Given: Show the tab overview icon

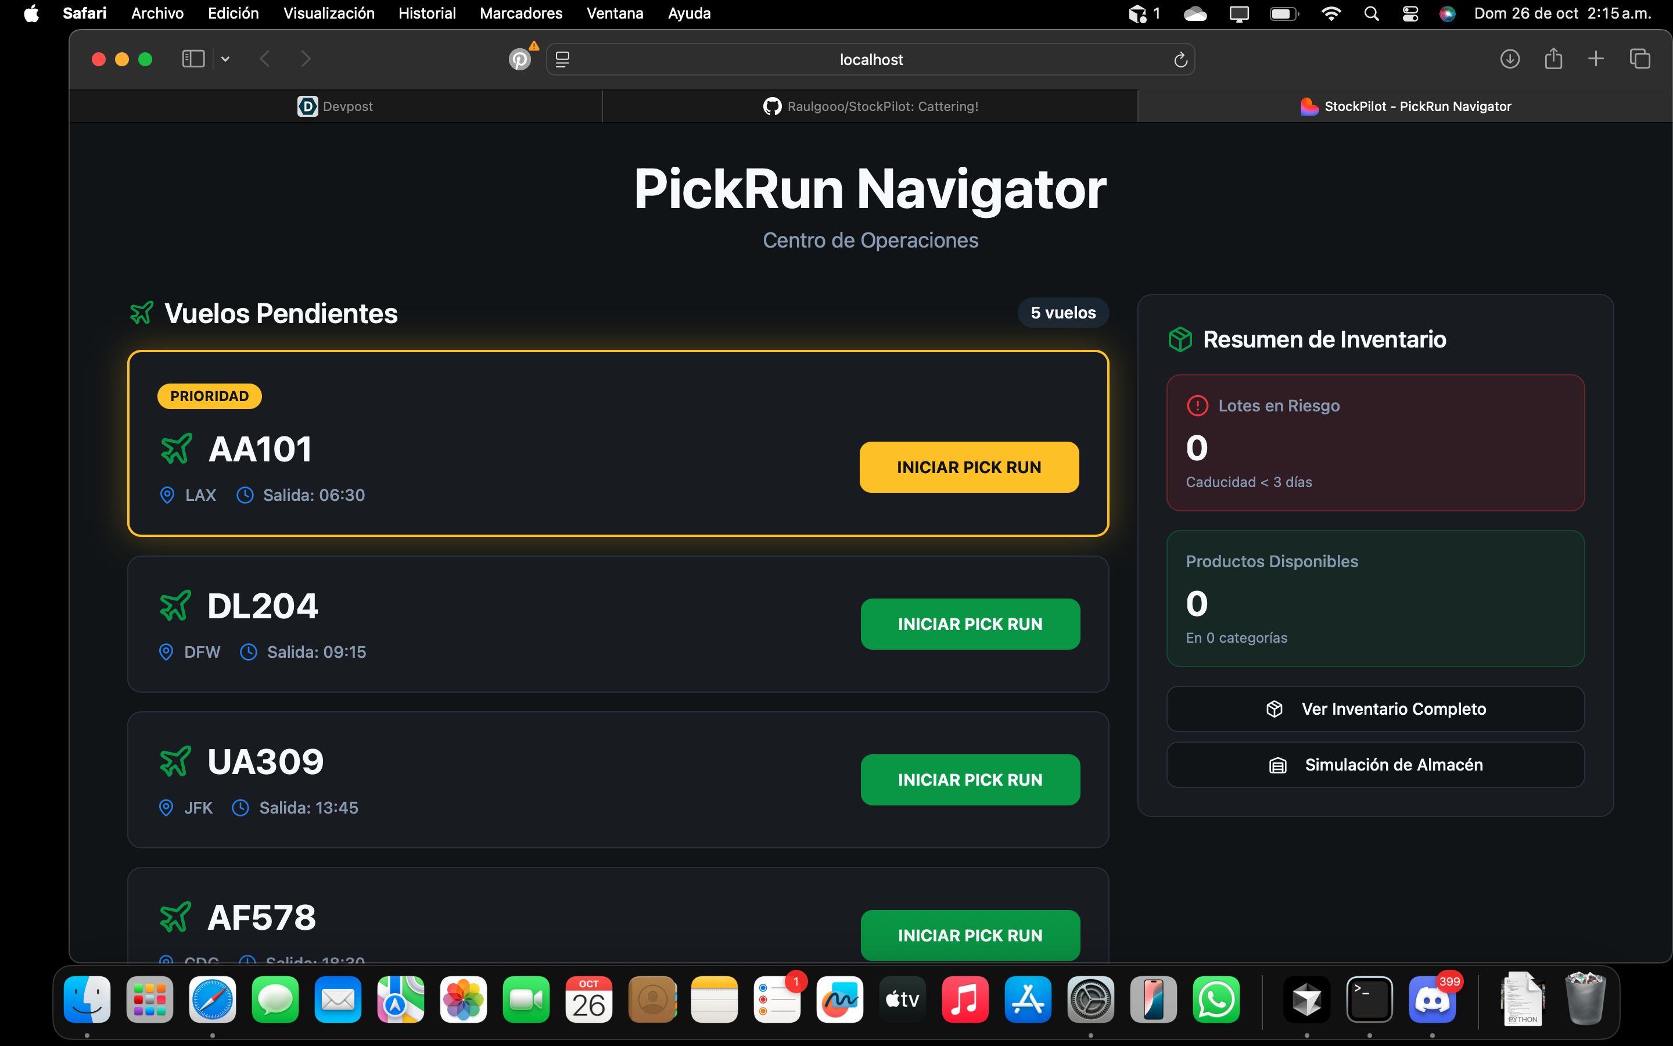Looking at the screenshot, I should click(1640, 59).
